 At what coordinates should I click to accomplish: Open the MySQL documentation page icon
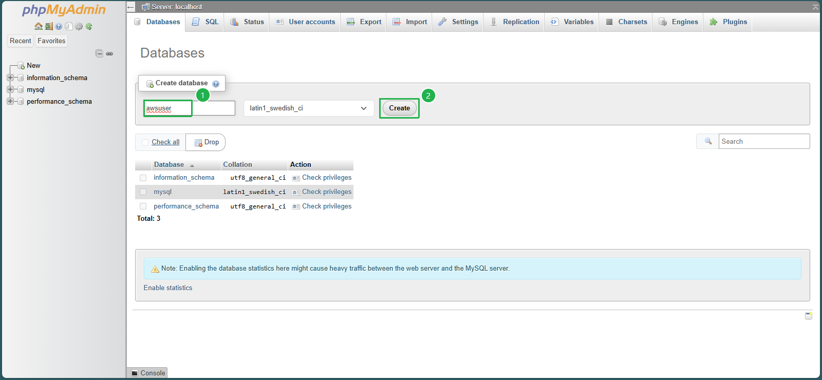coord(68,26)
